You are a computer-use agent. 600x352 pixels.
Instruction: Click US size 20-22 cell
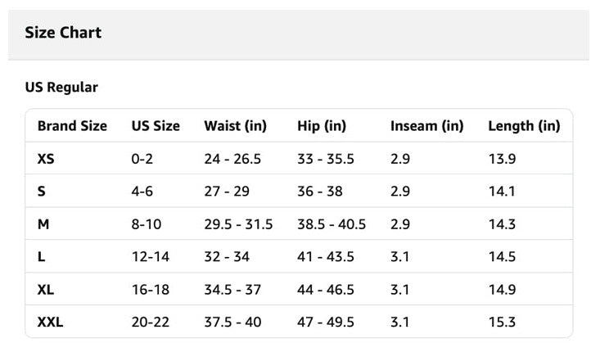click(150, 323)
